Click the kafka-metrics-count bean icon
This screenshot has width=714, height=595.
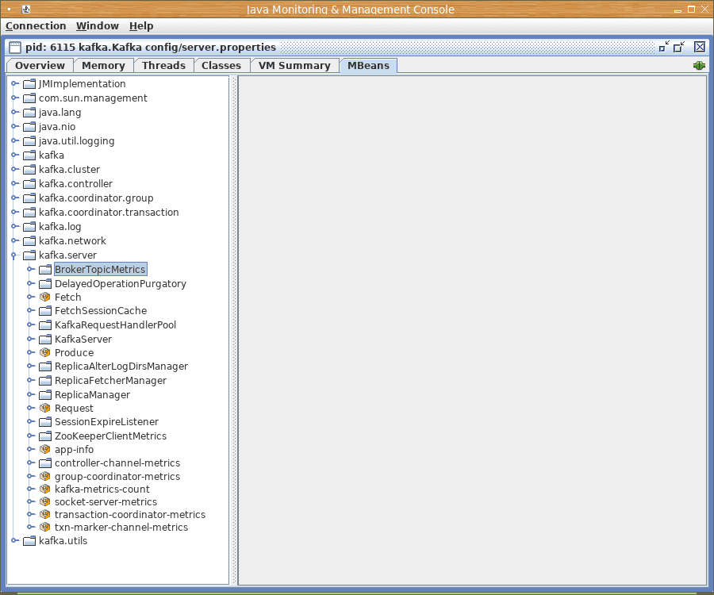point(44,489)
